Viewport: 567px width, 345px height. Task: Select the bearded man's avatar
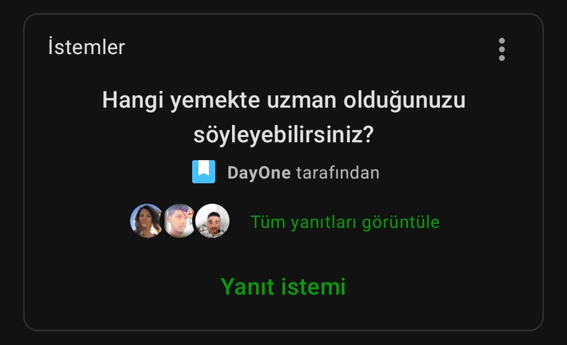coord(212,221)
